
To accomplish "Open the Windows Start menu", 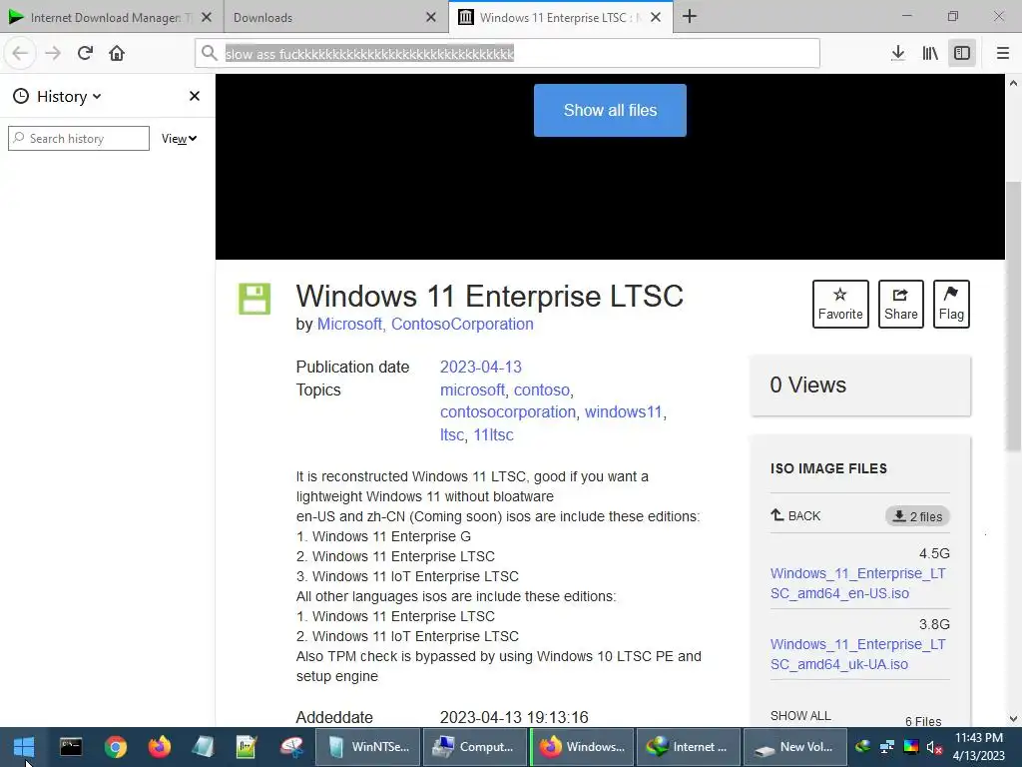I will coord(24,747).
